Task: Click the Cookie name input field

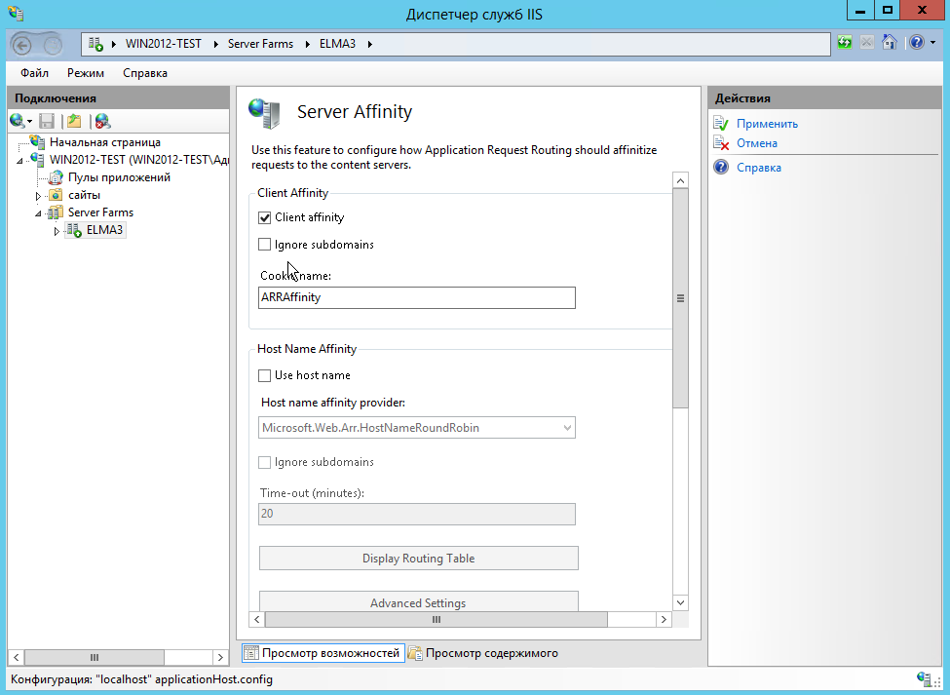Action: (x=417, y=297)
